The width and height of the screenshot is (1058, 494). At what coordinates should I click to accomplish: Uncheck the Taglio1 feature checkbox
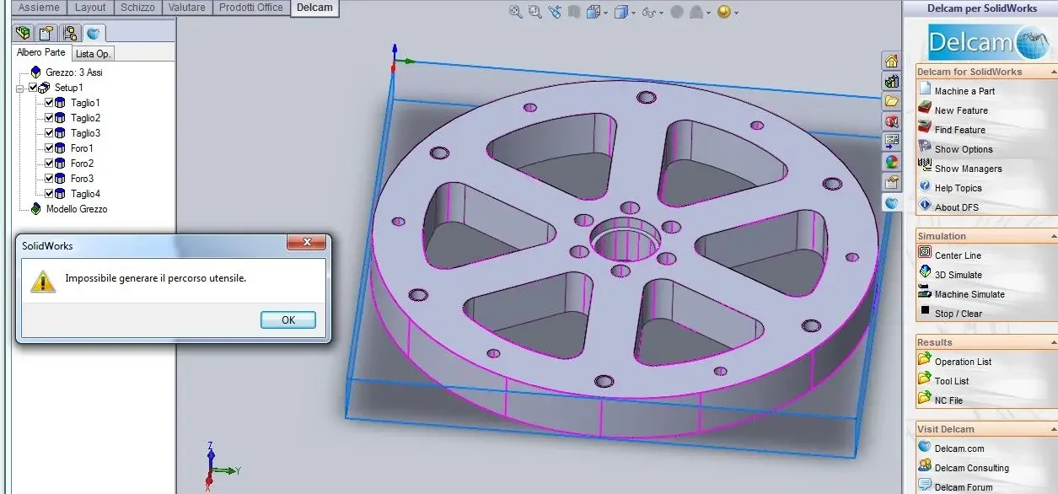click(x=49, y=103)
